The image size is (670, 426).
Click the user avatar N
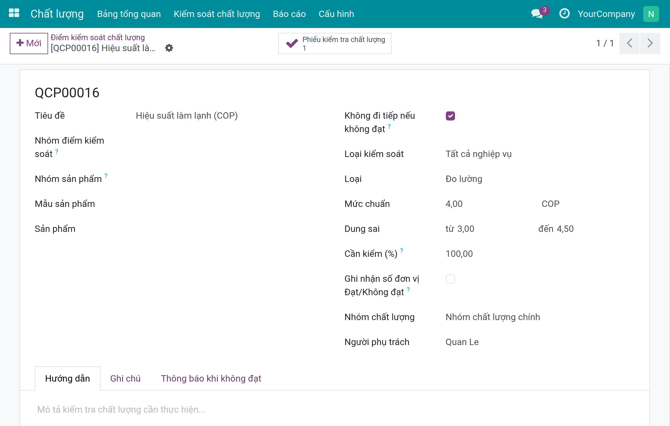click(x=651, y=14)
